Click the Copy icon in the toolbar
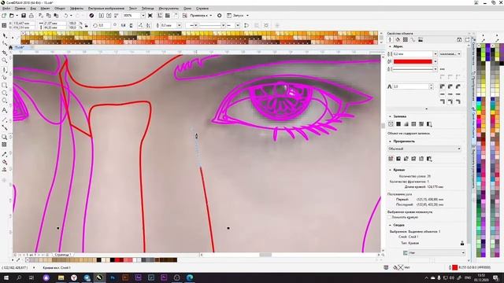The height and width of the screenshot is (283, 504). click(49, 16)
